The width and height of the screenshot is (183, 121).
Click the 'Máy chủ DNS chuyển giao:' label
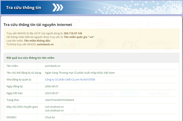[x=22, y=107]
